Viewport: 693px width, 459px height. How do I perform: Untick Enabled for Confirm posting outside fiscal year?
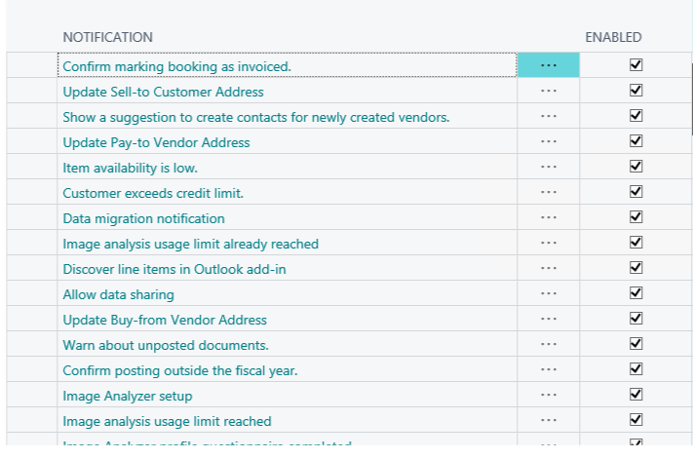pyautogui.click(x=636, y=369)
